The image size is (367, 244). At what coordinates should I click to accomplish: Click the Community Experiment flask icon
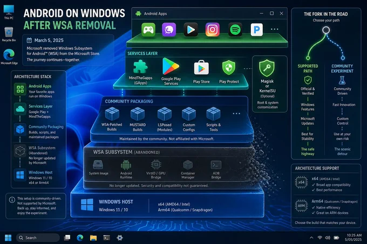pyautogui.click(x=342, y=80)
